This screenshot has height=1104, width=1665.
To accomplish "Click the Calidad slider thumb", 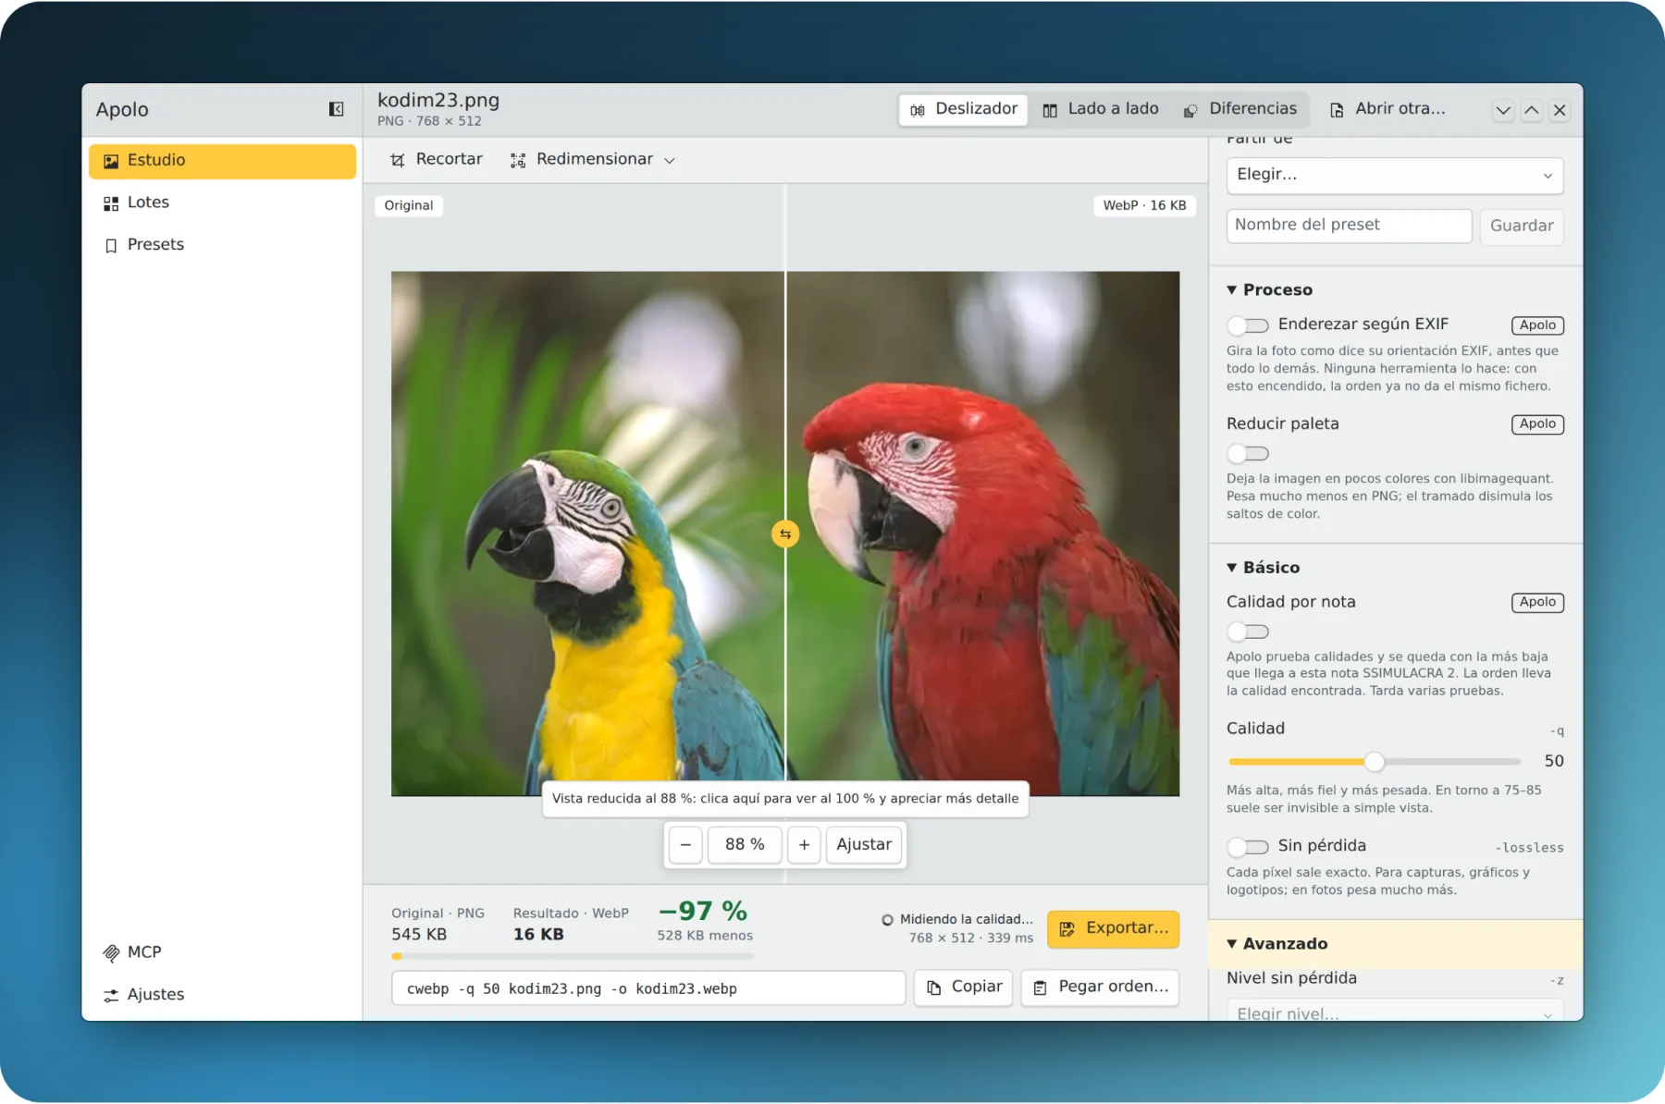I will click(x=1375, y=762).
